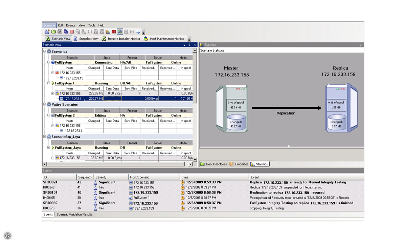The image size is (406, 243).
Task: Sort events by the Sequence column header
Action: pos(85,177)
